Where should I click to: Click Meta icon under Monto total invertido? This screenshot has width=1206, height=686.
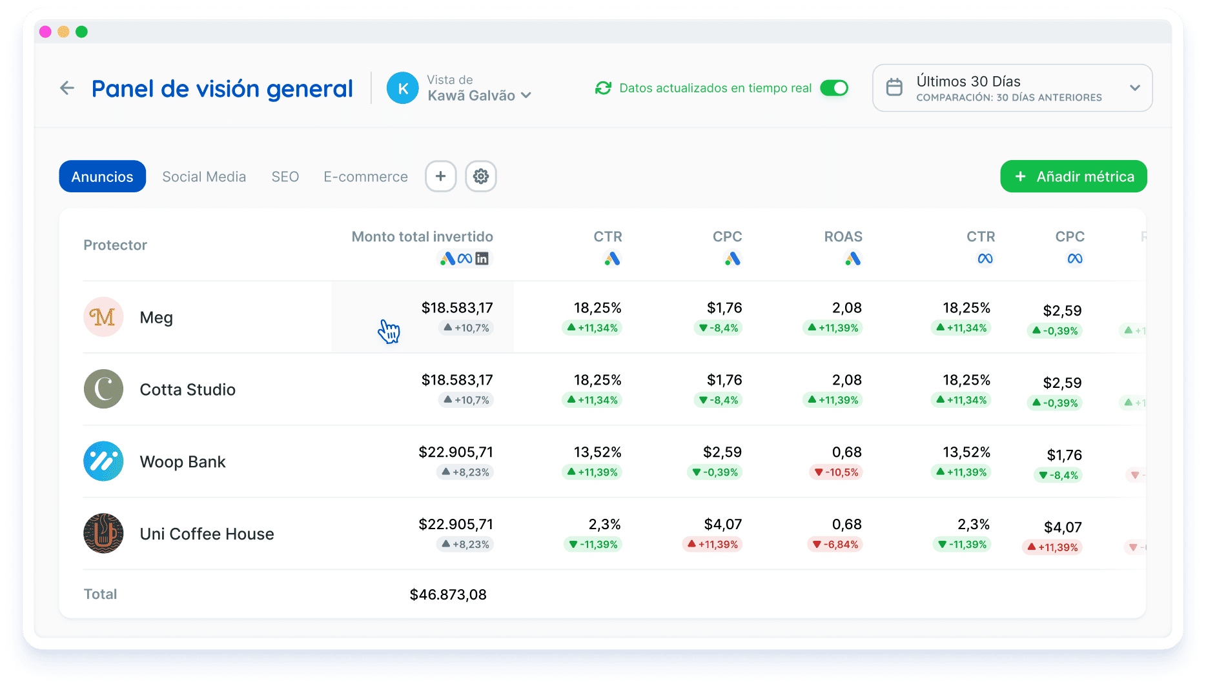click(x=465, y=259)
